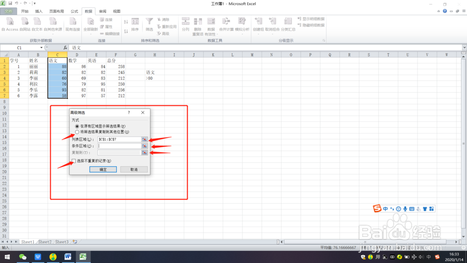Image resolution: width=467 pixels, height=263 pixels.
Task: Switch to the 插入 ribbon tab
Action: (39, 11)
